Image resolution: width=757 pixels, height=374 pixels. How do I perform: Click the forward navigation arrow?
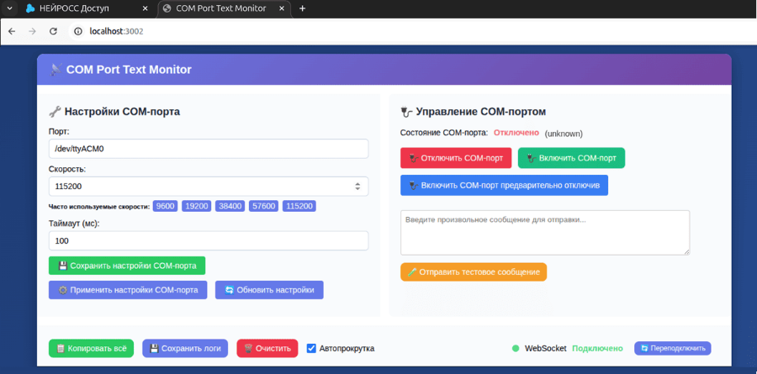[x=32, y=31]
